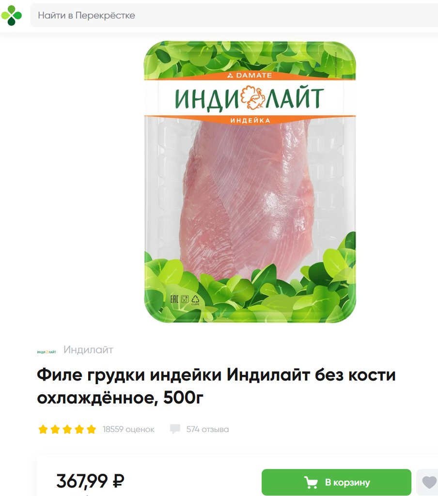Click the 'В корзину' add-to-cart button

336,482
